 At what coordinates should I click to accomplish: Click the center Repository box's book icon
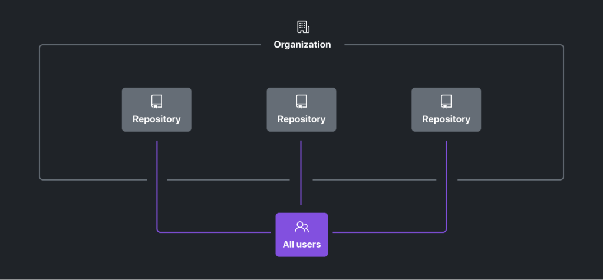tap(302, 102)
